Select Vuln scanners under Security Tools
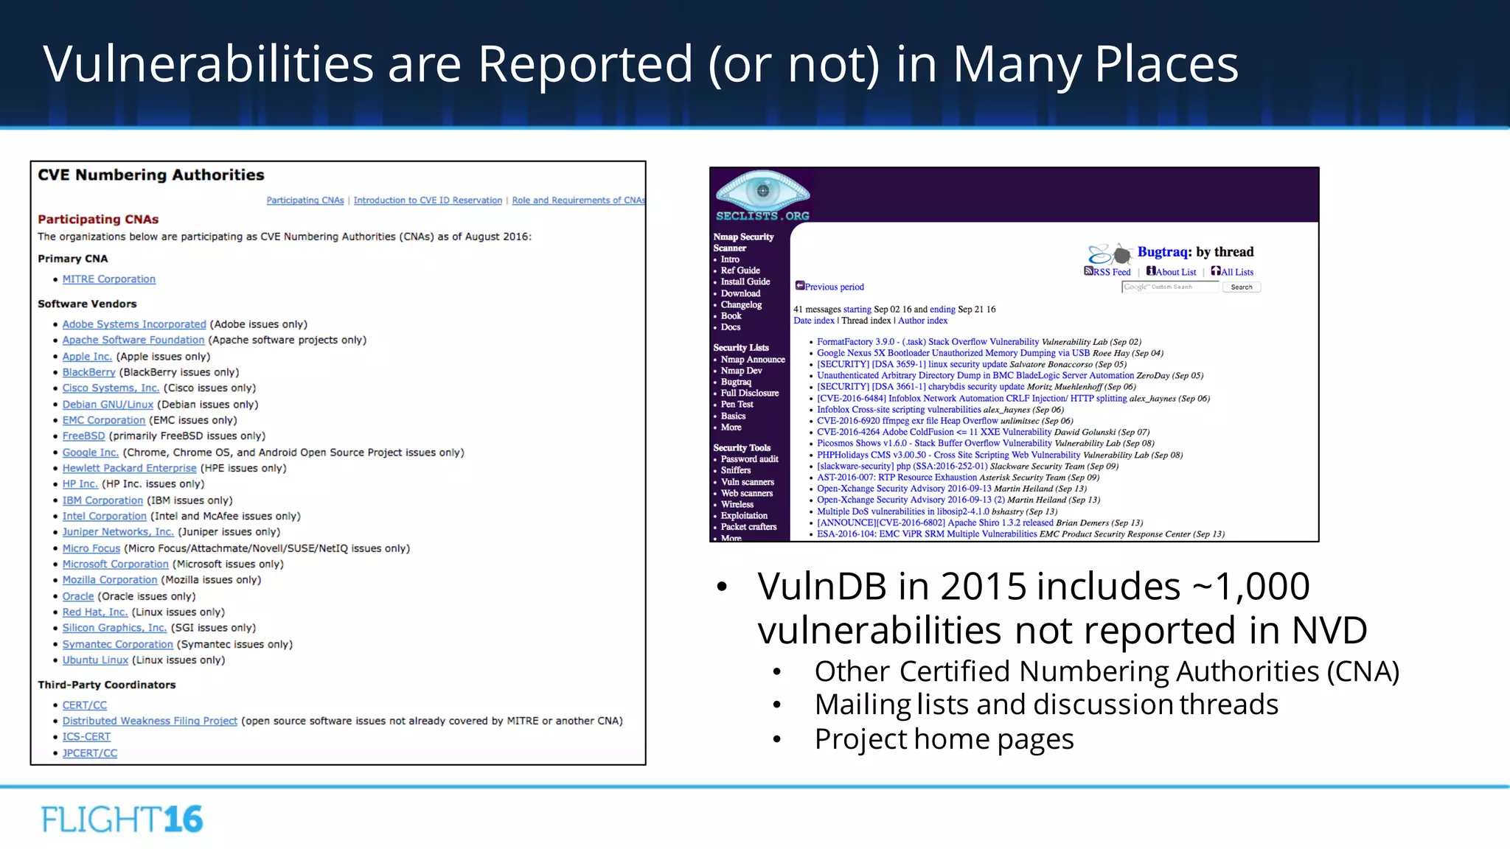 pyautogui.click(x=748, y=482)
